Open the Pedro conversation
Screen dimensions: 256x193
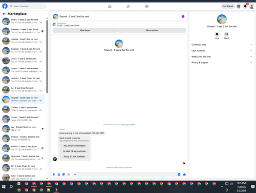23,21
